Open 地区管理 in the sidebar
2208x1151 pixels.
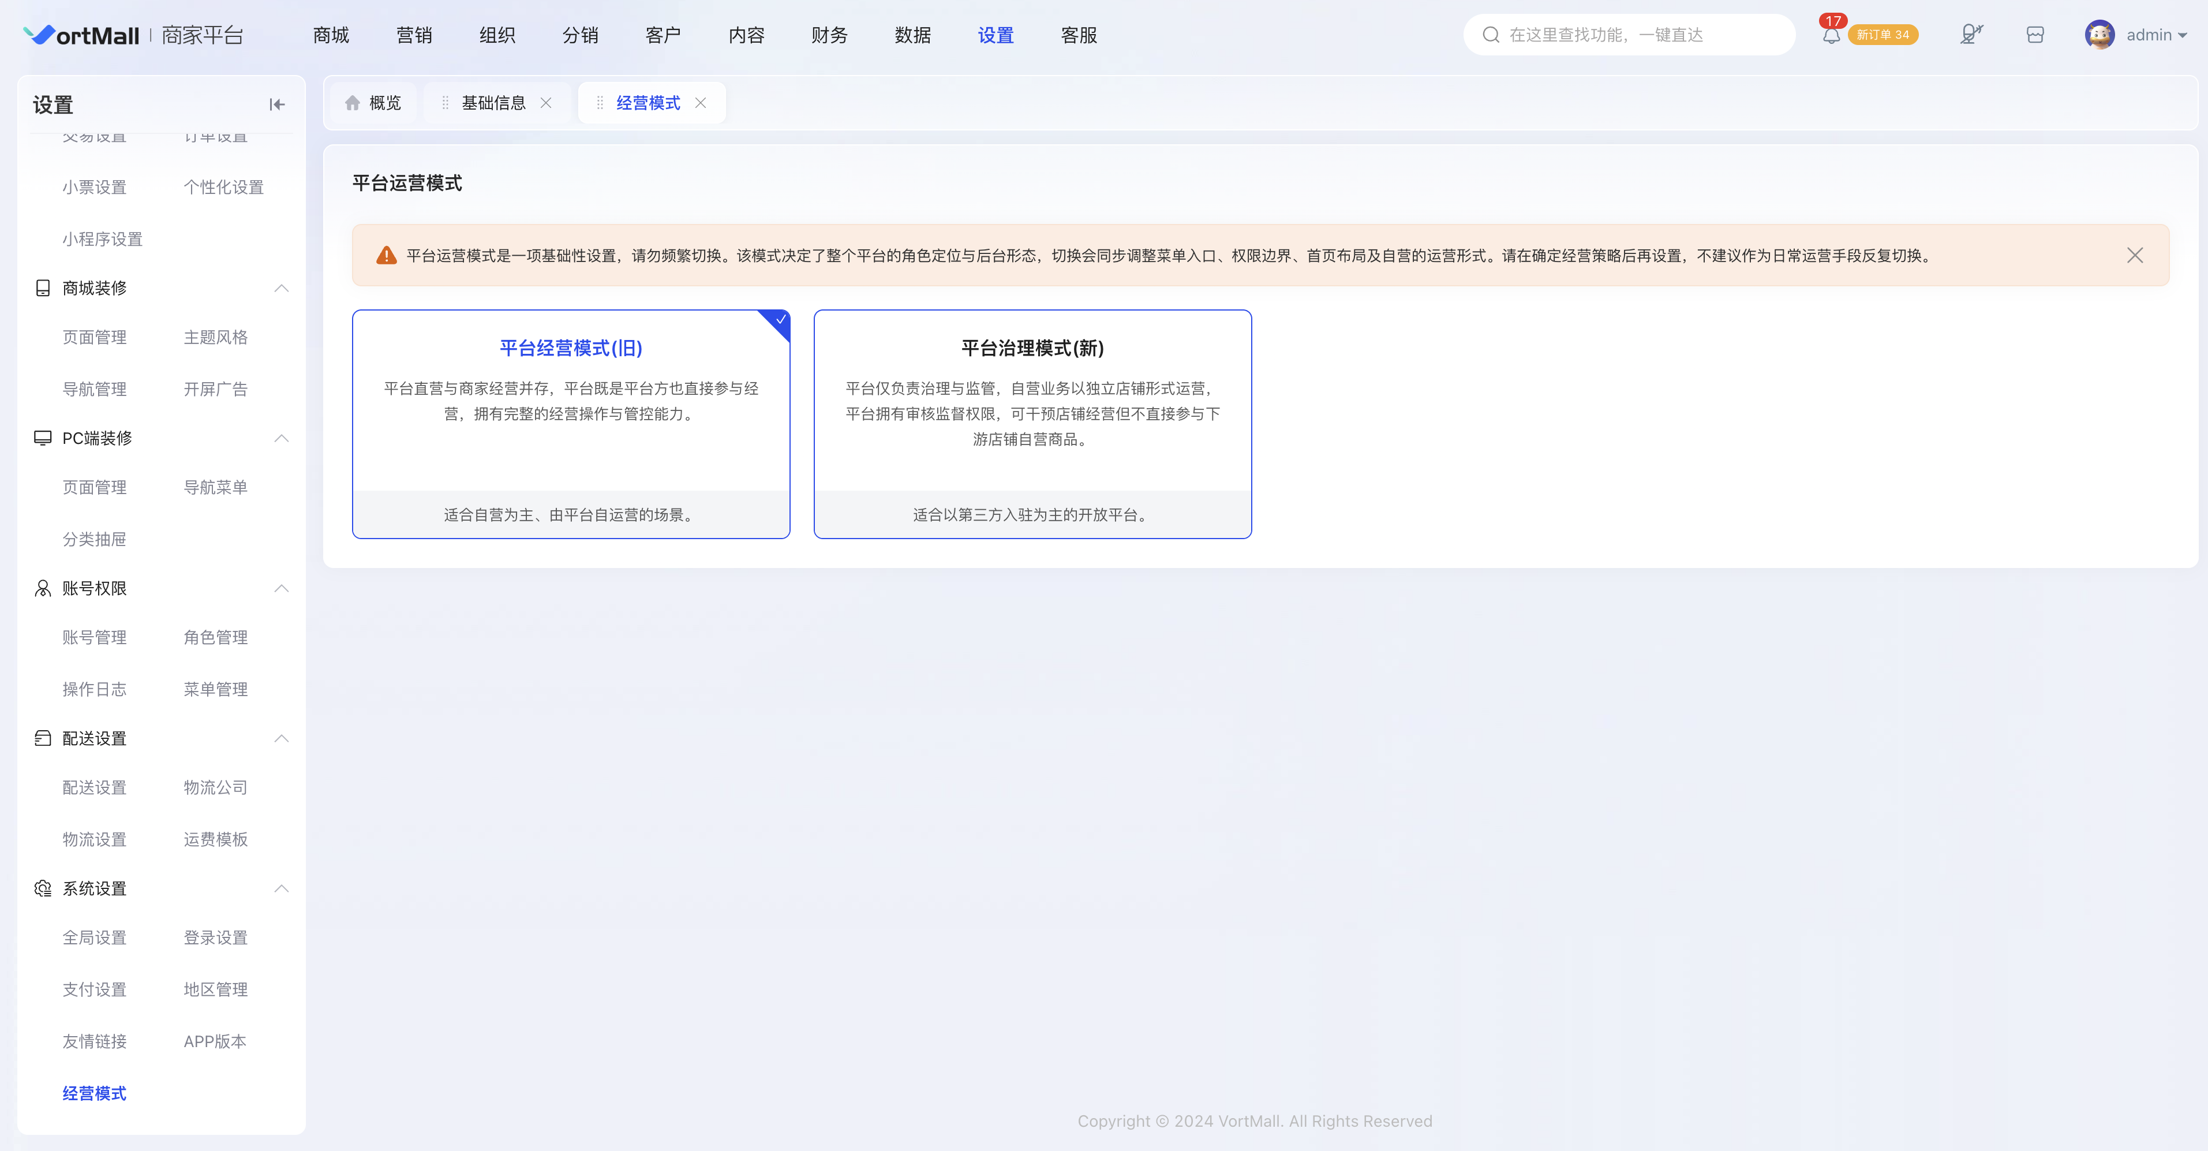coord(216,989)
